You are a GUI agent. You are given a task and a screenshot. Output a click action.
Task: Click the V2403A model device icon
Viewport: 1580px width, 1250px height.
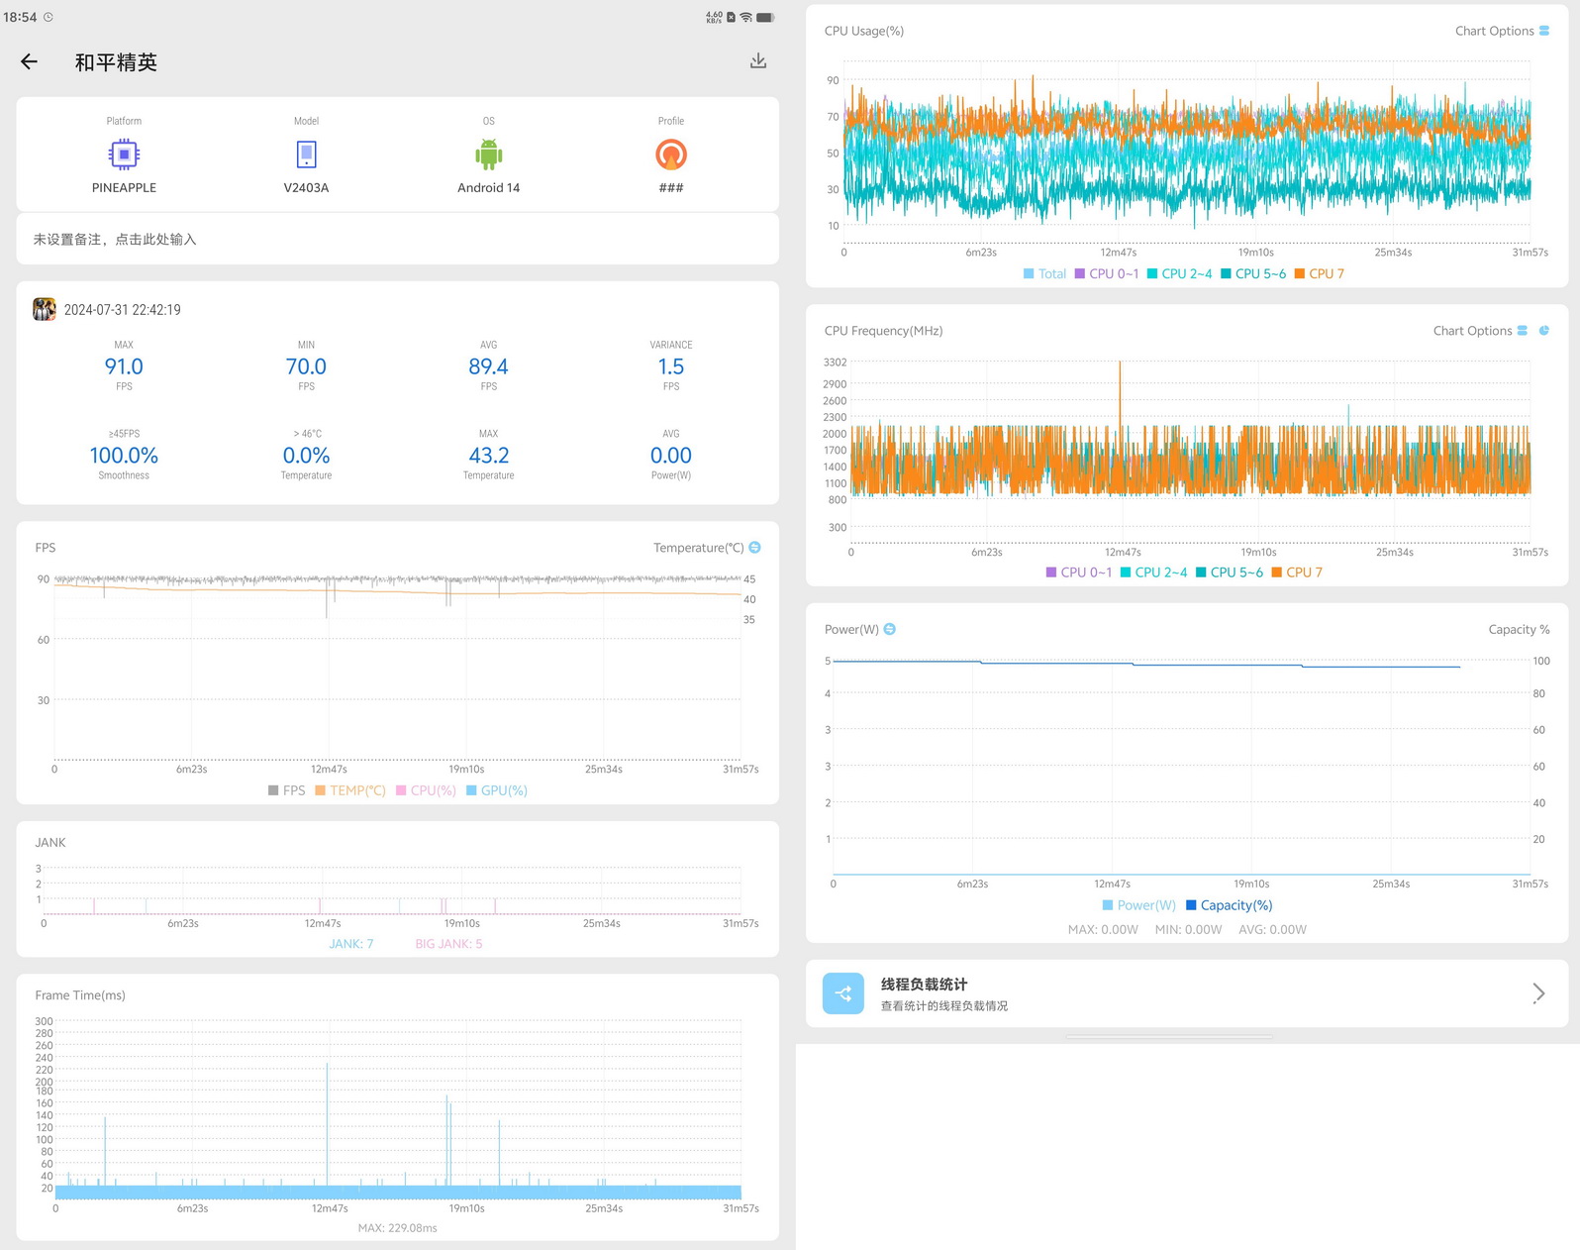point(306,155)
